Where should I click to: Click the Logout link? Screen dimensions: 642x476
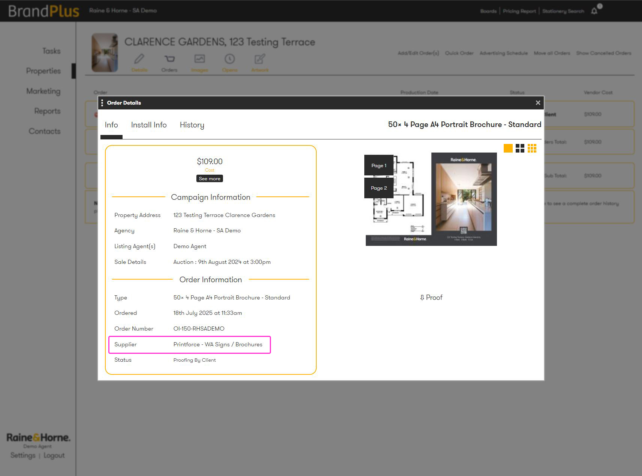point(54,455)
